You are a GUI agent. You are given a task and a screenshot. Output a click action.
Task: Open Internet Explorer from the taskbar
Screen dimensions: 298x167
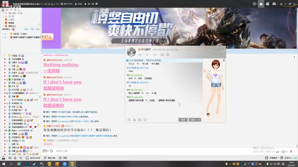pyautogui.click(x=19, y=164)
